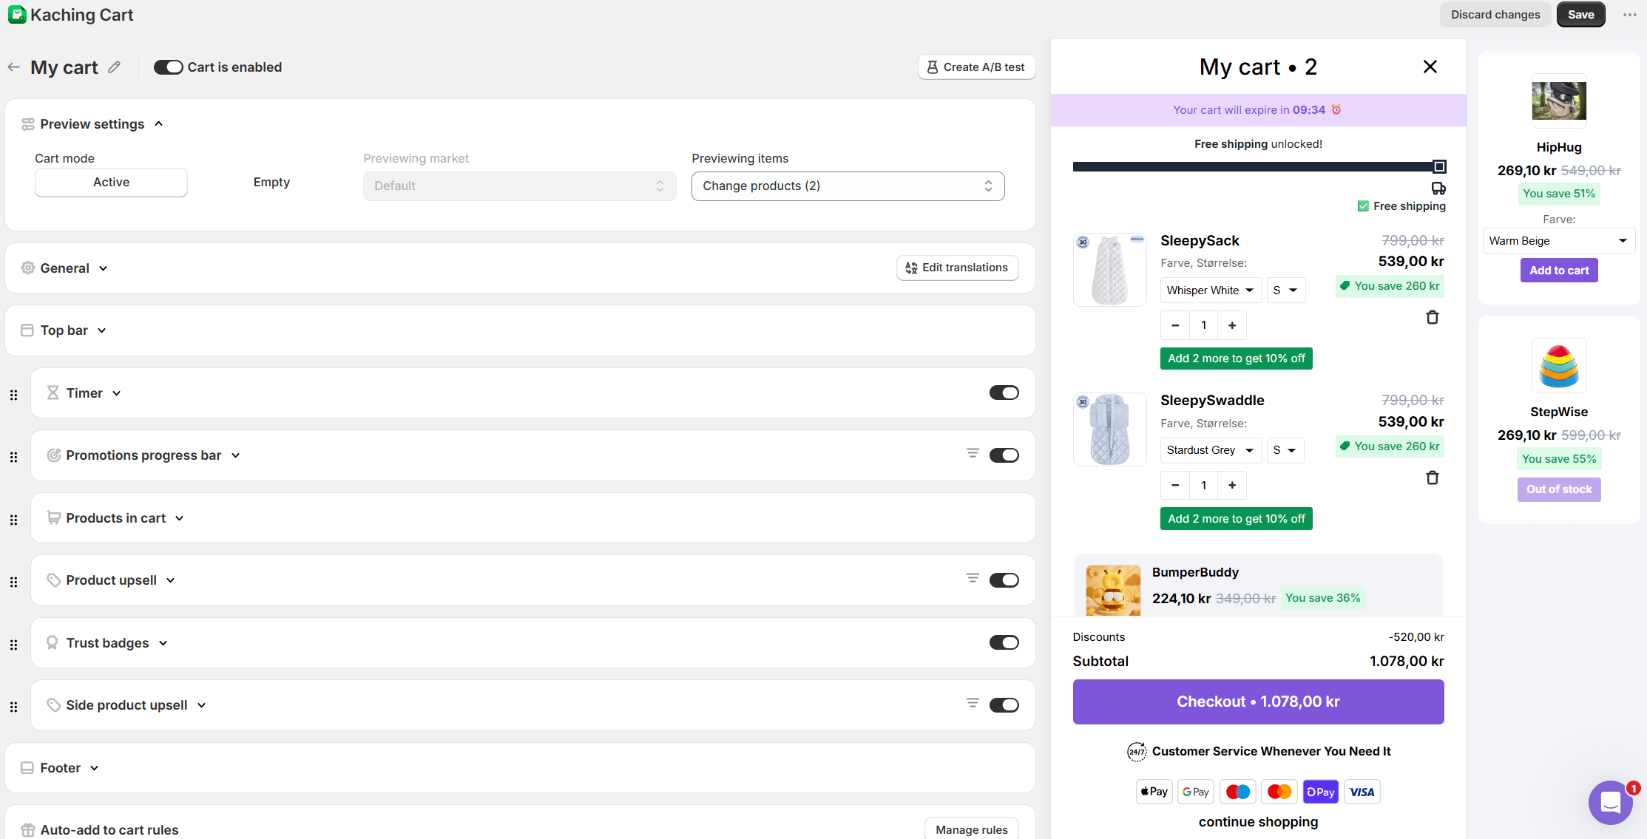
Task: Toggle the Trust badges switch
Action: 1004,642
